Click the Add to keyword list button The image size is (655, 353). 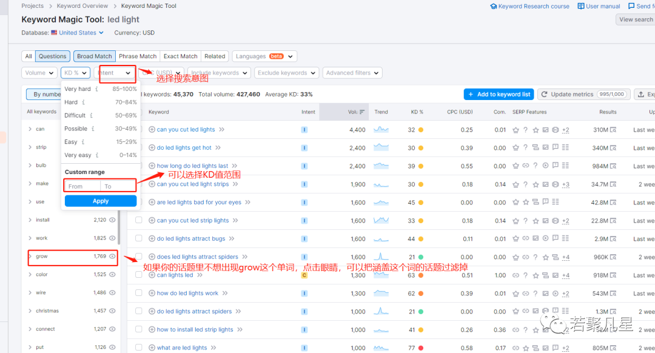pos(499,95)
